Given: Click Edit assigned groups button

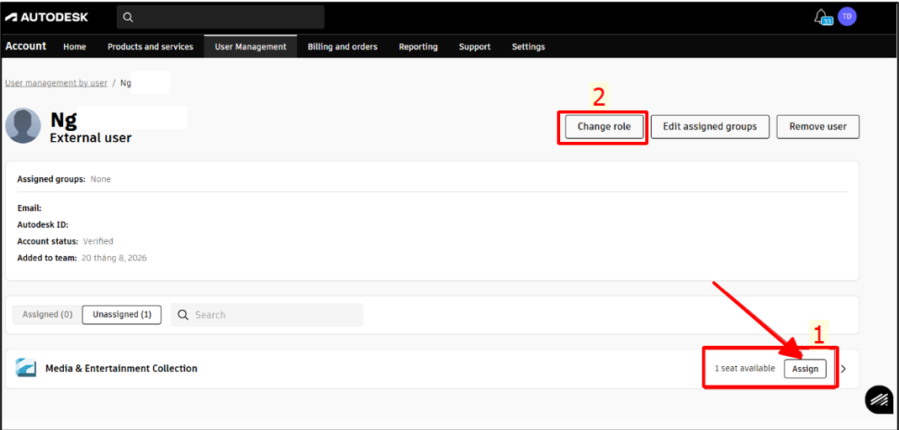Looking at the screenshot, I should coord(709,127).
